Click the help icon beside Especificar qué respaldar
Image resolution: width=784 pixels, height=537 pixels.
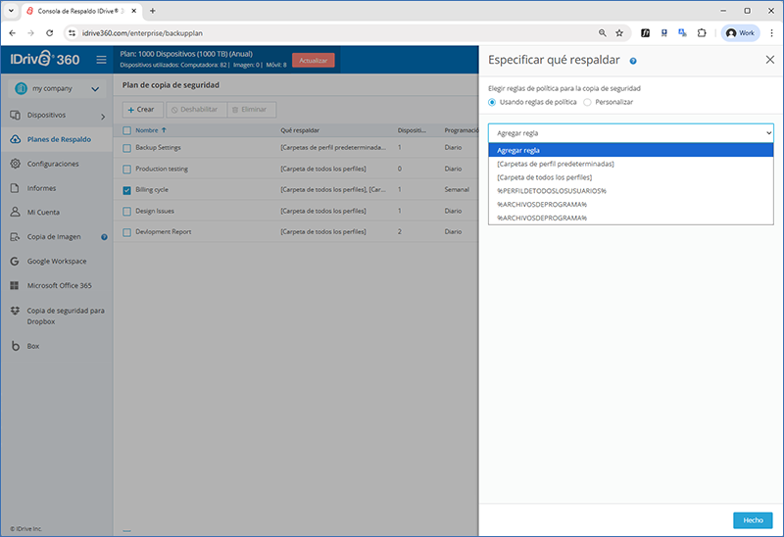coord(633,61)
